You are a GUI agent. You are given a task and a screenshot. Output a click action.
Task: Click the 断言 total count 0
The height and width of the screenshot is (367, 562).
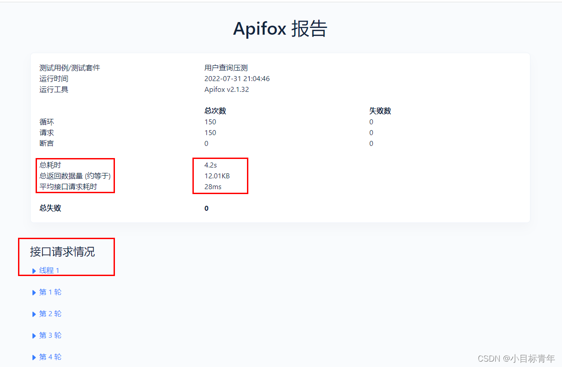pos(206,144)
